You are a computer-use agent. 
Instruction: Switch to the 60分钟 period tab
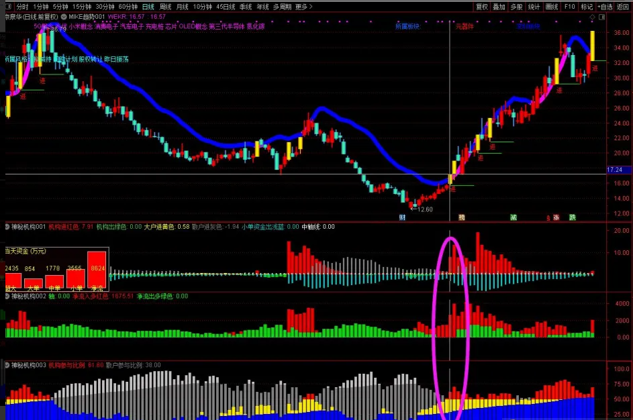128,7
